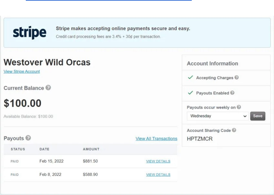Open the help tooltip for Accepting Charges
This screenshot has width=274, height=195.
tap(237, 77)
